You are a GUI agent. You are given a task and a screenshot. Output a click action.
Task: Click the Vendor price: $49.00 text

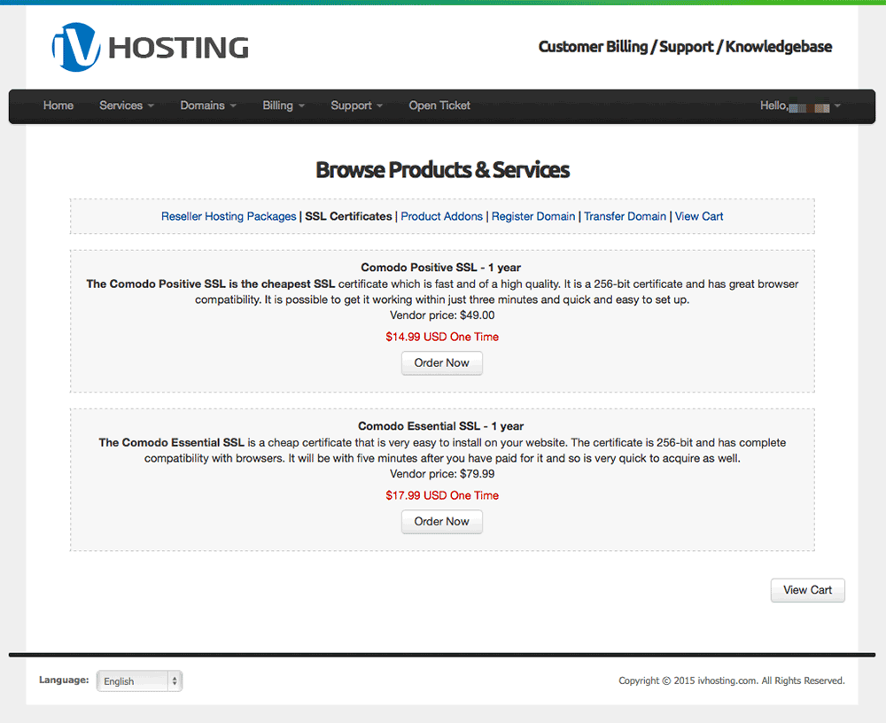click(x=442, y=315)
